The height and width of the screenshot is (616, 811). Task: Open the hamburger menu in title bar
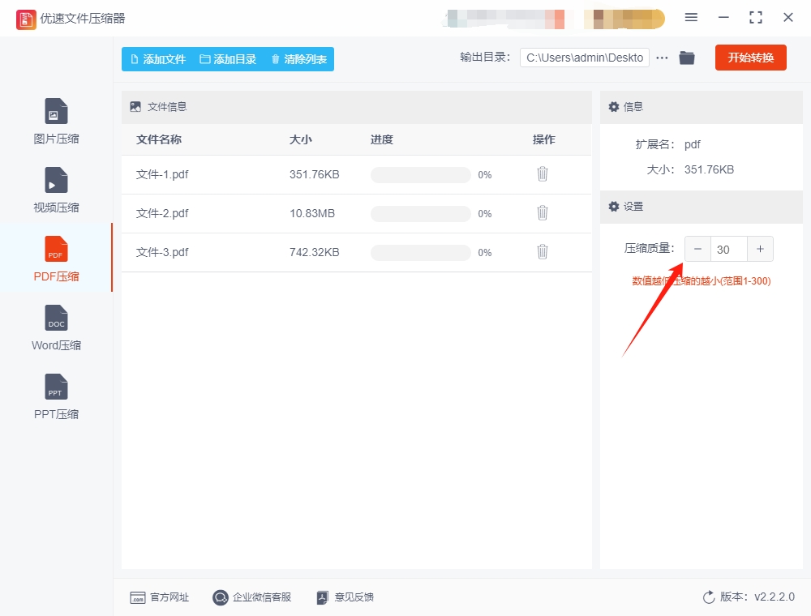coord(691,18)
